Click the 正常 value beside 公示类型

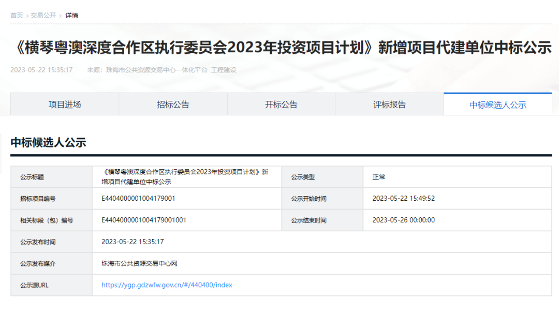pos(379,177)
